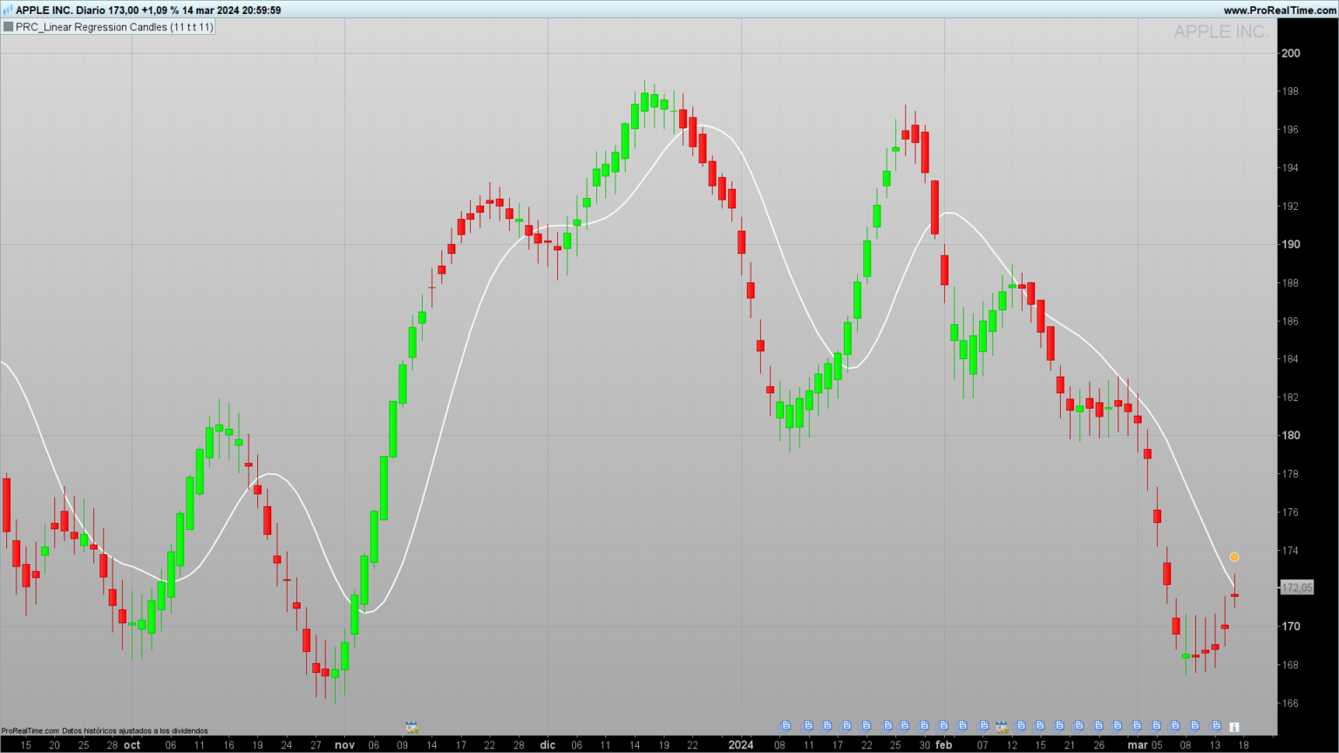Image resolution: width=1339 pixels, height=753 pixels.
Task: Click the oct label on the date axis
Action: point(133,745)
